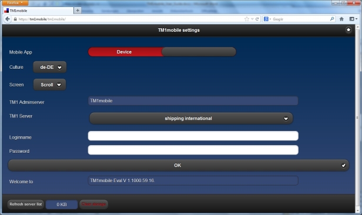Viewport: 362px width, 215px height.
Task: Click Refresh server list button
Action: click(x=26, y=204)
